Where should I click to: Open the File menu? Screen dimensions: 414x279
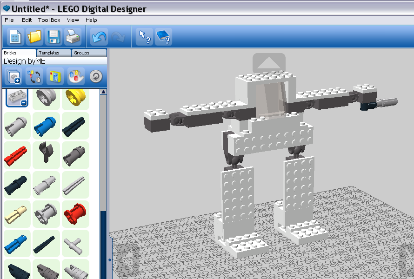coord(9,20)
